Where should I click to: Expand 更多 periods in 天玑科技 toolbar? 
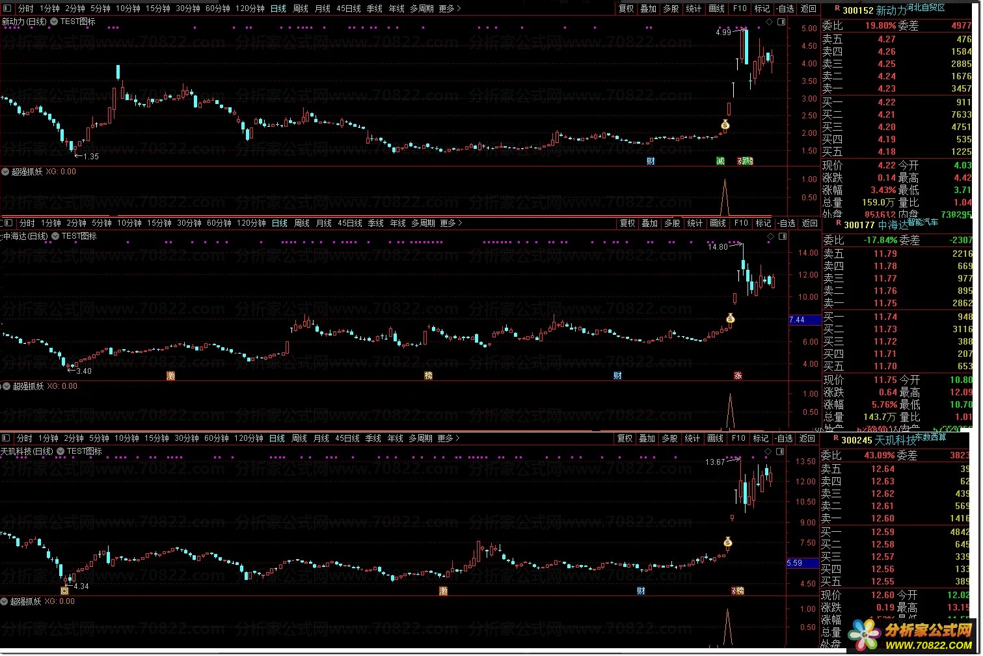point(448,438)
